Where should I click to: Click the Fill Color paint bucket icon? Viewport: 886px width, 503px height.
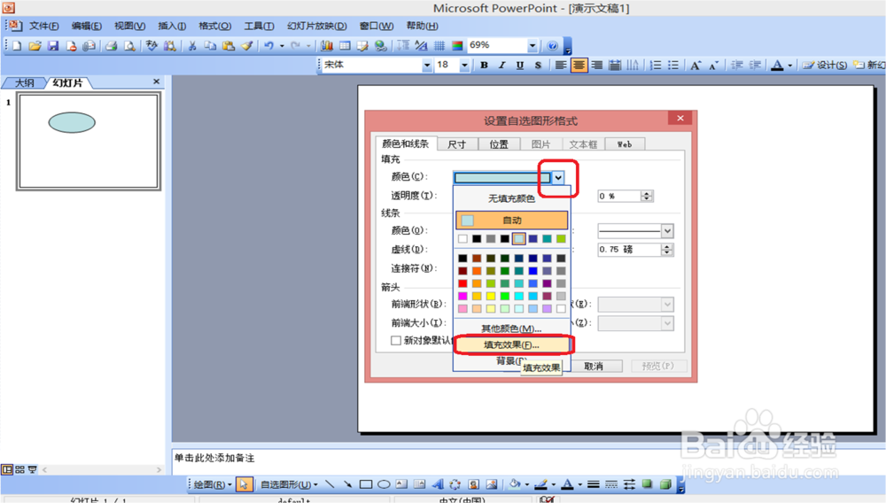514,484
